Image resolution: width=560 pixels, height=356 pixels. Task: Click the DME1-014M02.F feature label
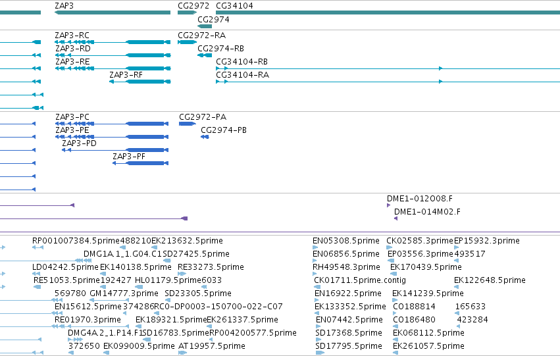coord(428,212)
